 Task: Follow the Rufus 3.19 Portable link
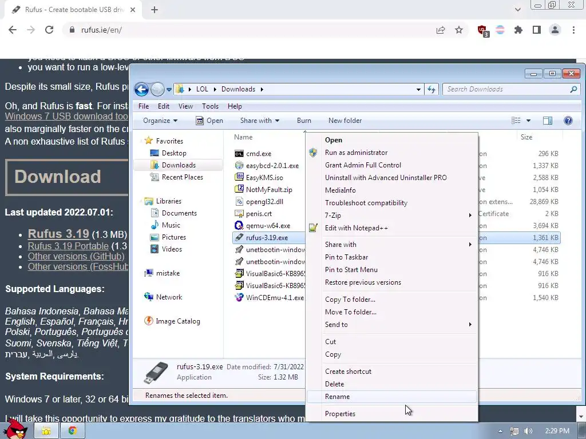click(x=68, y=246)
